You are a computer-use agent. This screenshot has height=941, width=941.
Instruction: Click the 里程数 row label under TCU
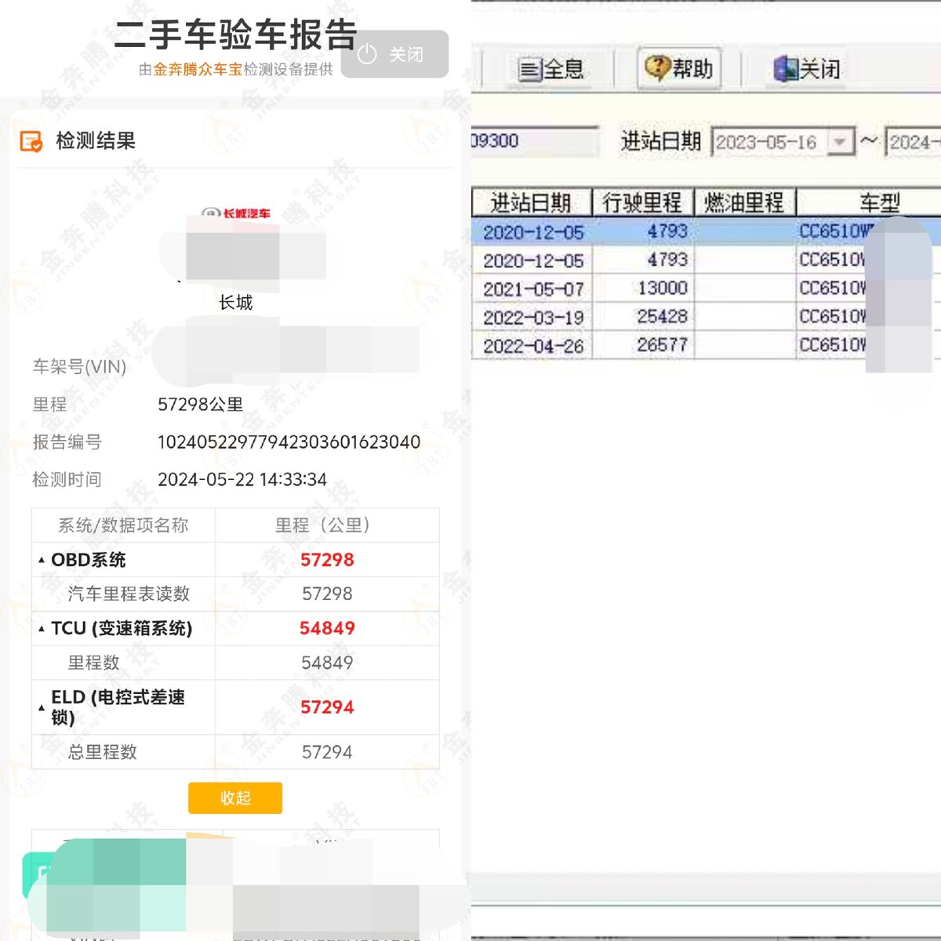coord(94,663)
